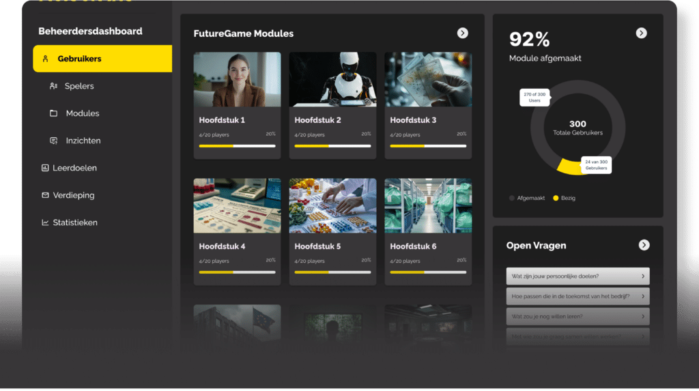Click the Statistieken line graph icon
This screenshot has width=699, height=391.
click(x=45, y=222)
